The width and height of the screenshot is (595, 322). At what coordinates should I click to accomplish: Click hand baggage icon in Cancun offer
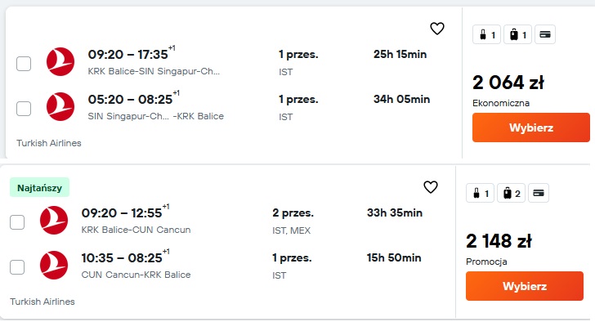click(480, 194)
